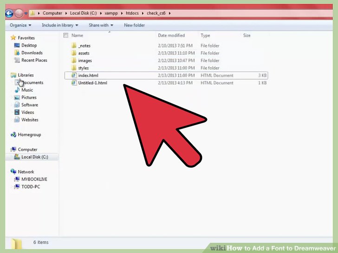Select the images folder icon
Image resolution: width=338 pixels, height=253 pixels.
coord(73,60)
